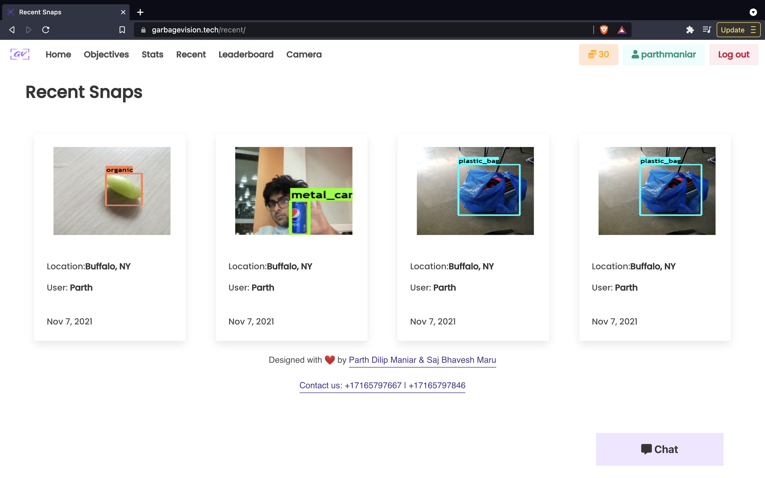The height and width of the screenshot is (478, 765).
Task: Go back using the back arrow
Action: pyautogui.click(x=12, y=30)
